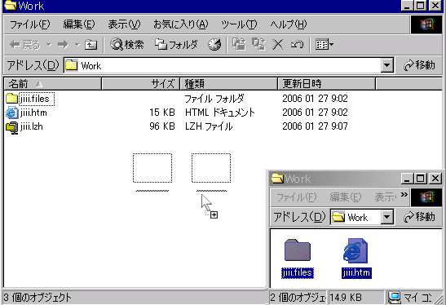Expand the main window address dropdown
The image size is (446, 305).
point(386,66)
